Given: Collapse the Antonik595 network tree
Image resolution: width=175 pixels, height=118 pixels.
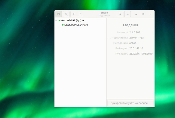Looking at the screenshot, I should pos(56,21).
